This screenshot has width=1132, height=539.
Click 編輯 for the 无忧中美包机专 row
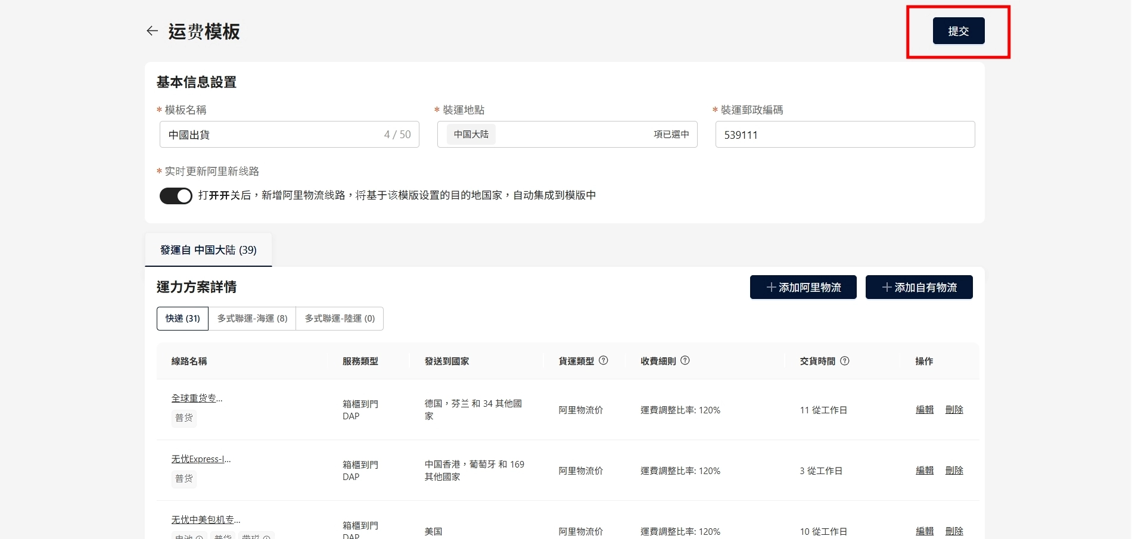click(925, 531)
